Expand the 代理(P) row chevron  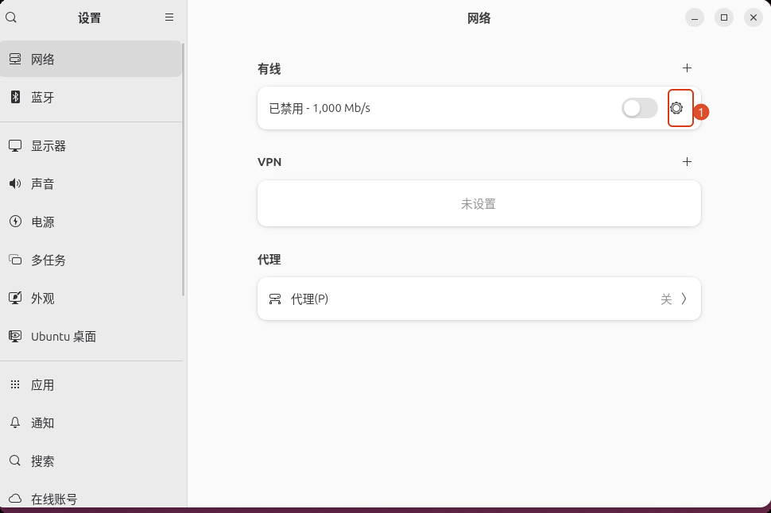tap(684, 299)
